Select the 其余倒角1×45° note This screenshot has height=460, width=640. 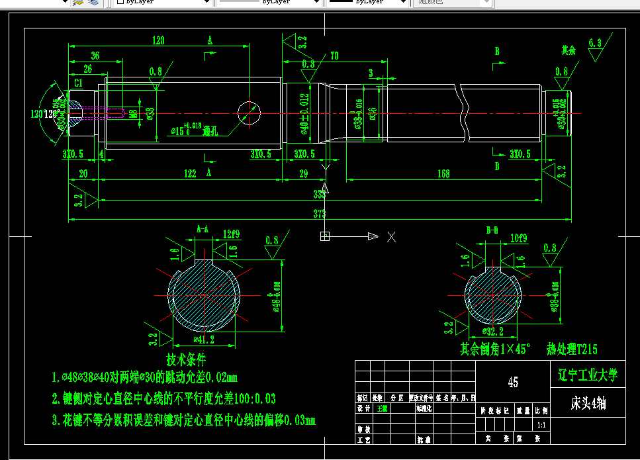click(495, 349)
